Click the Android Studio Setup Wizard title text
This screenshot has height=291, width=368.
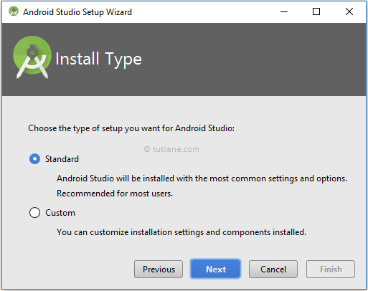(77, 12)
